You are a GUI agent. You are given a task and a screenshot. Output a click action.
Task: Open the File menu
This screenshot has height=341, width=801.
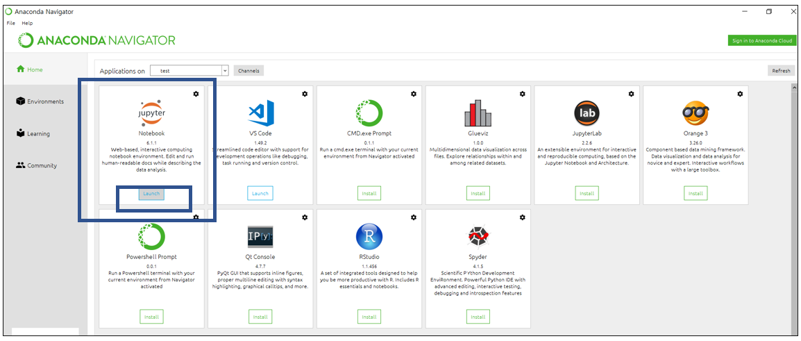[11, 23]
